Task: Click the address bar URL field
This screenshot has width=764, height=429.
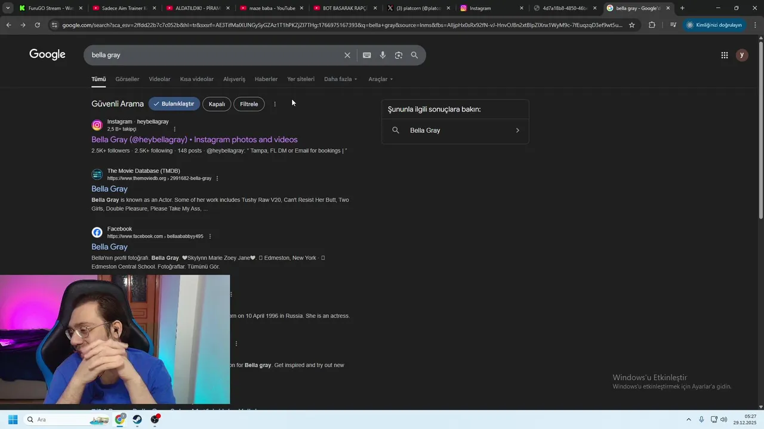Action: [x=342, y=25]
